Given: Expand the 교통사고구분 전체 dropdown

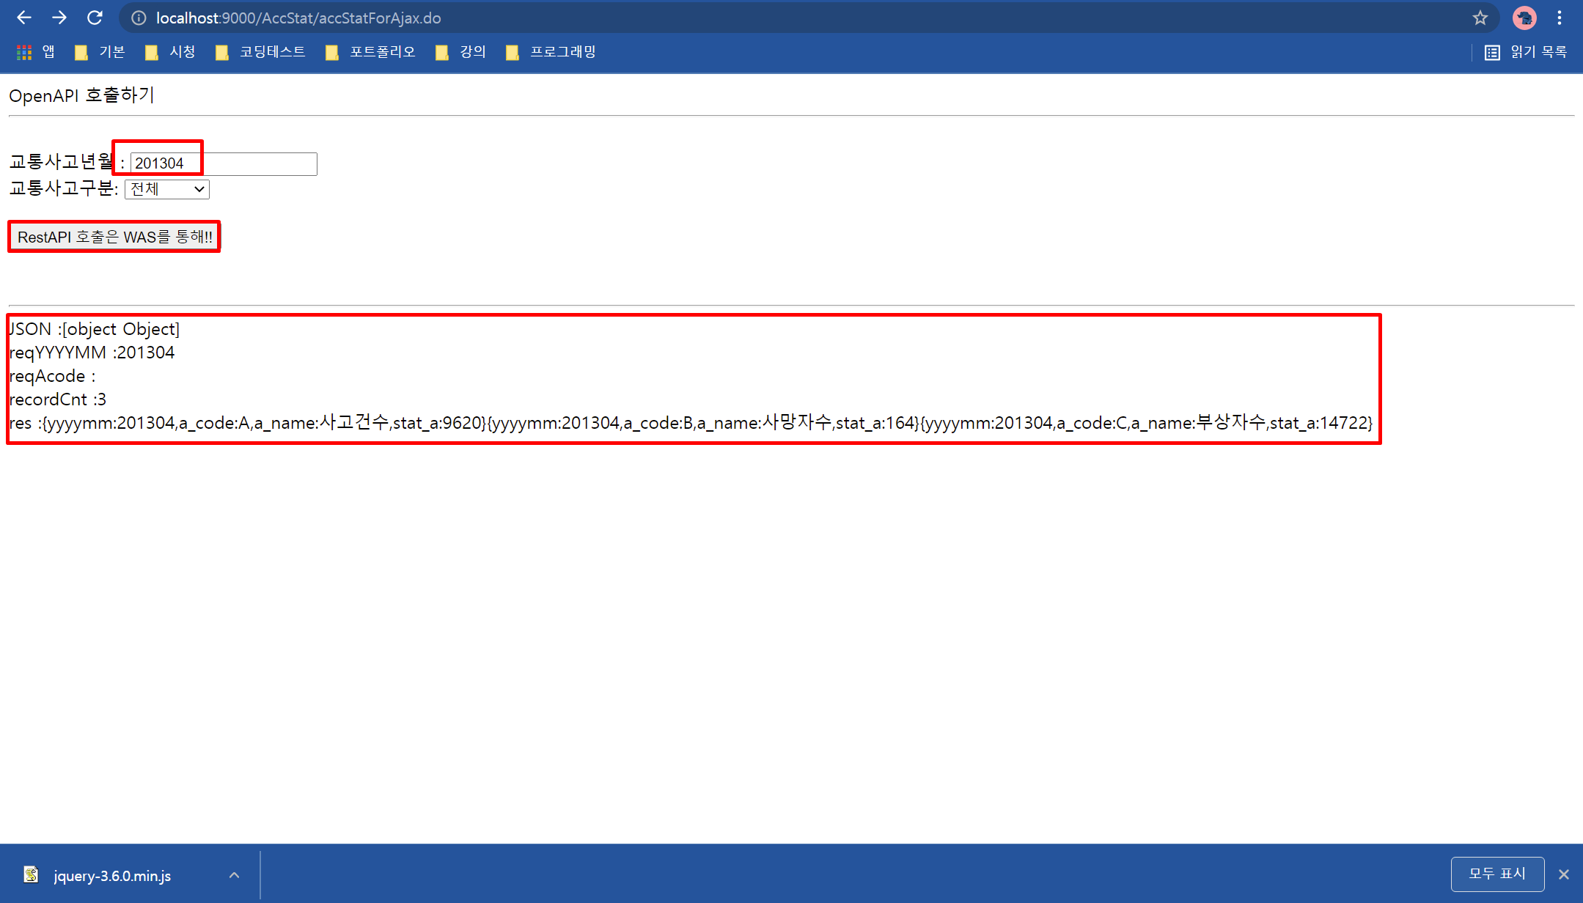Looking at the screenshot, I should [x=167, y=189].
